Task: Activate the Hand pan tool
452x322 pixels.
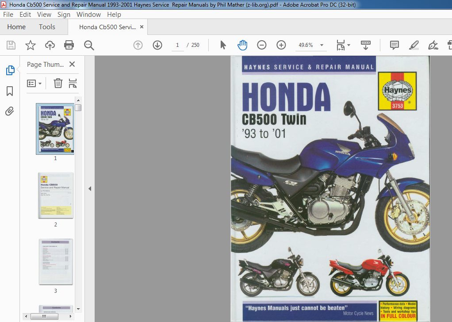Action: coord(242,45)
